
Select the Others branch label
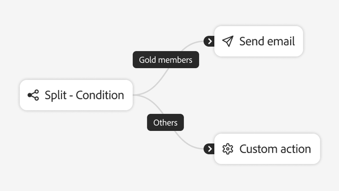(165, 122)
